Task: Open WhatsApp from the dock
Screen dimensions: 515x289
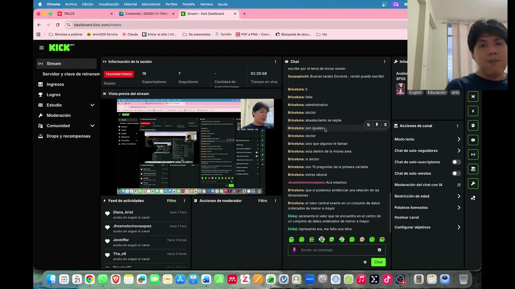Action: pyautogui.click(x=103, y=279)
